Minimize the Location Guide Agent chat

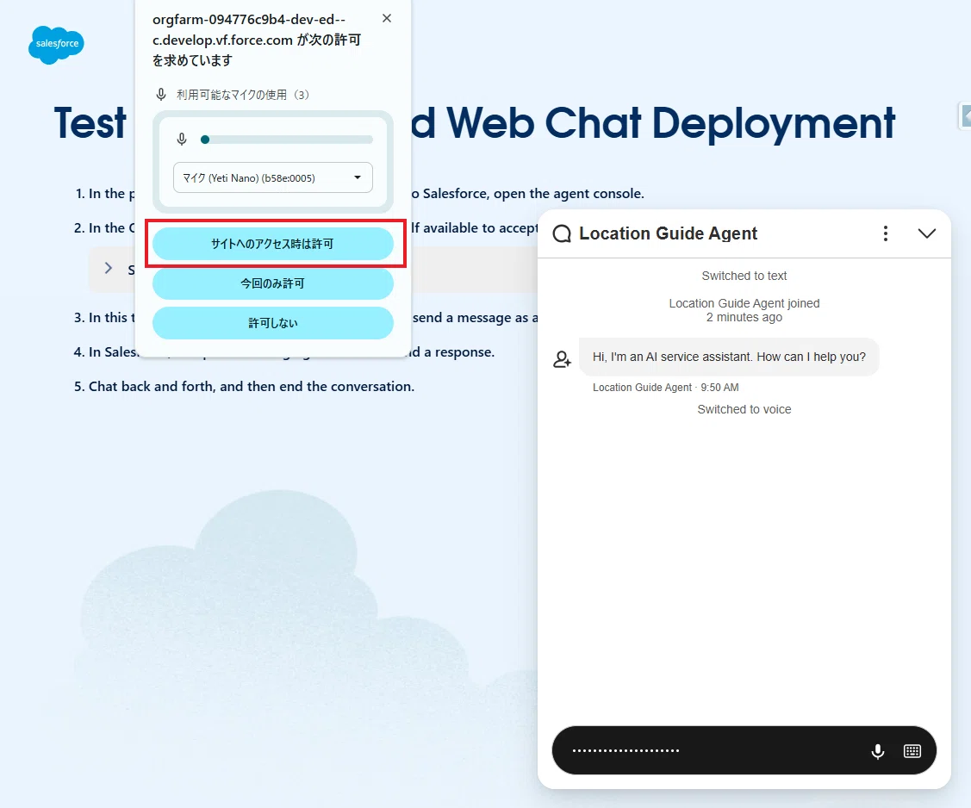click(x=926, y=233)
